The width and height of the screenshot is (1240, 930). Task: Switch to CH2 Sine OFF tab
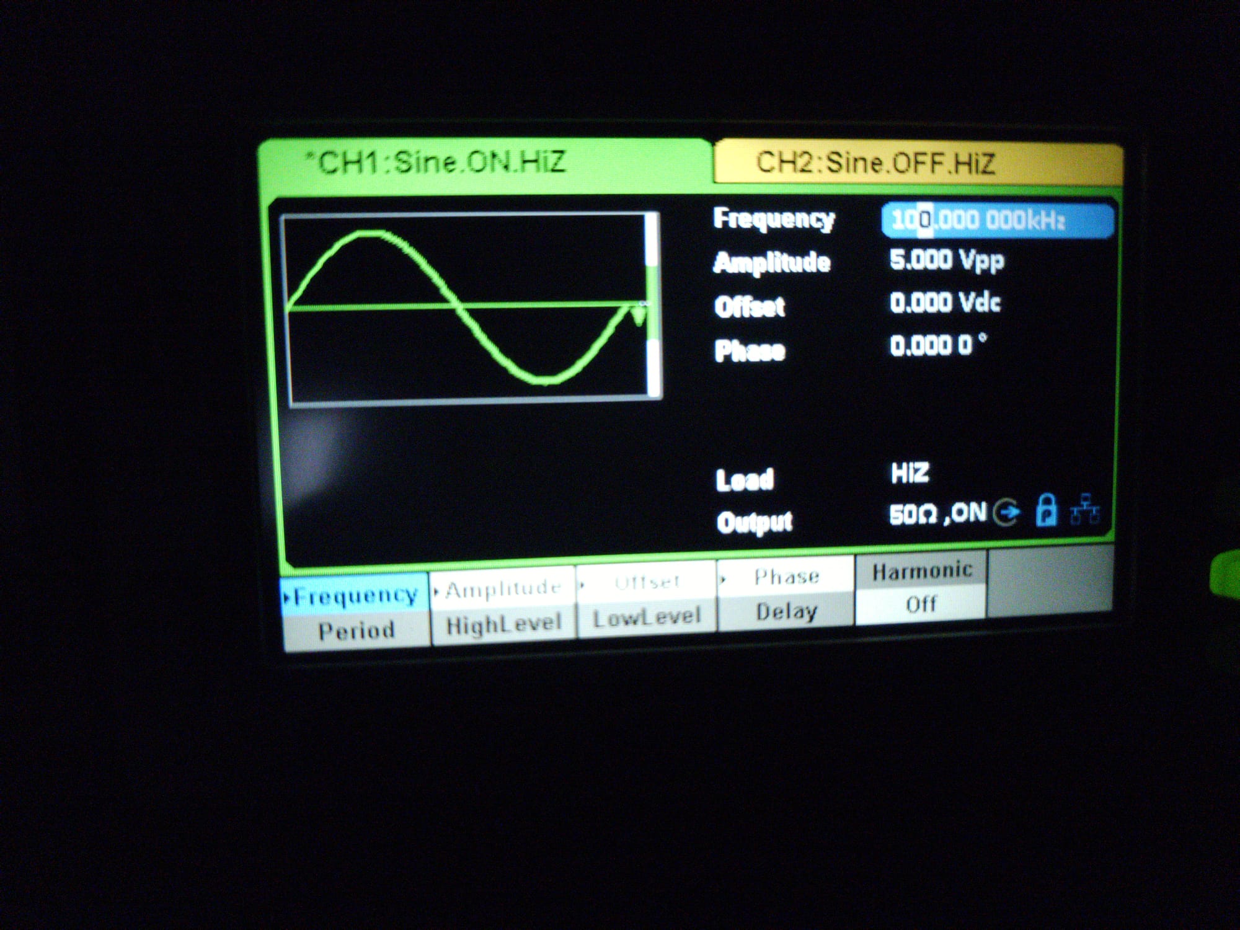[875, 163]
